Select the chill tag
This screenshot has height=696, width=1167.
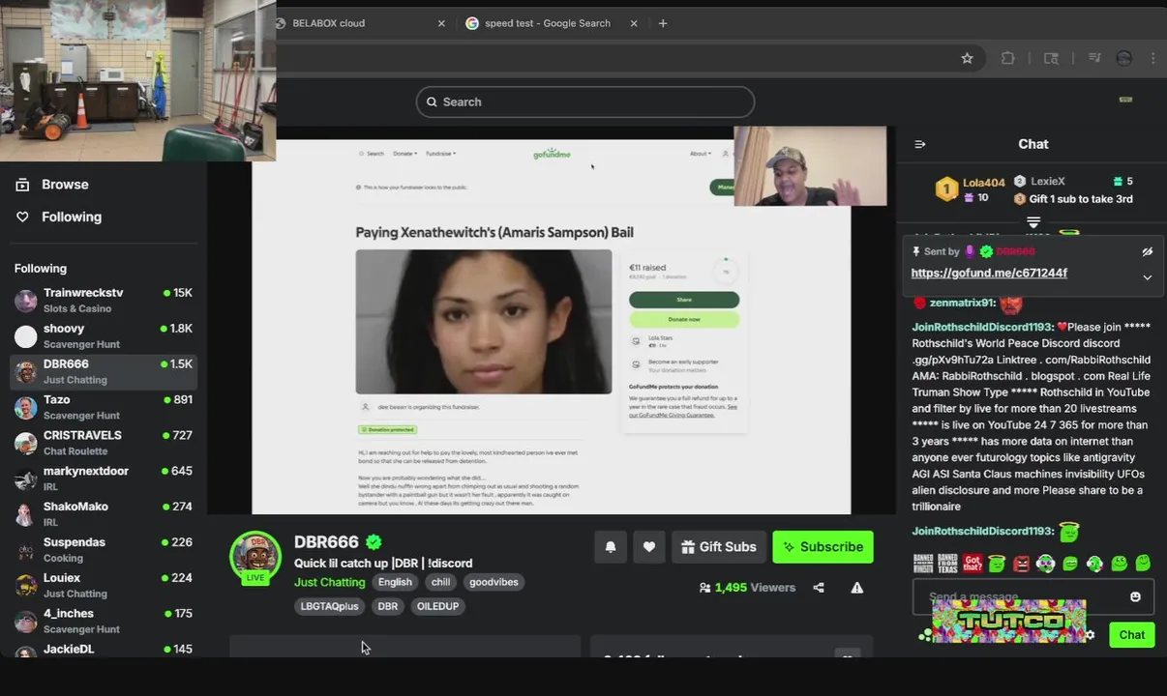441,582
